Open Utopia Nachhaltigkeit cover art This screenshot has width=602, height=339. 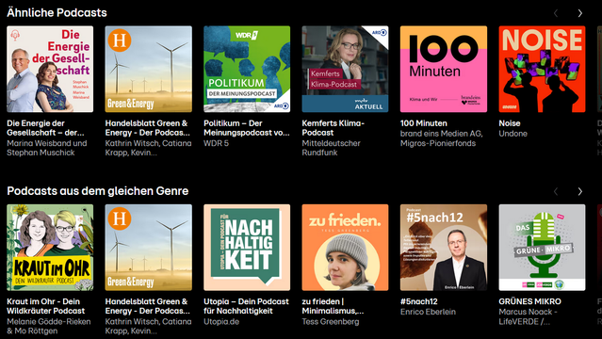(247, 248)
